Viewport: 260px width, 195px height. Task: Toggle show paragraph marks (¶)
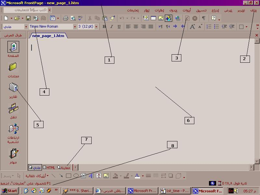tap(203, 18)
